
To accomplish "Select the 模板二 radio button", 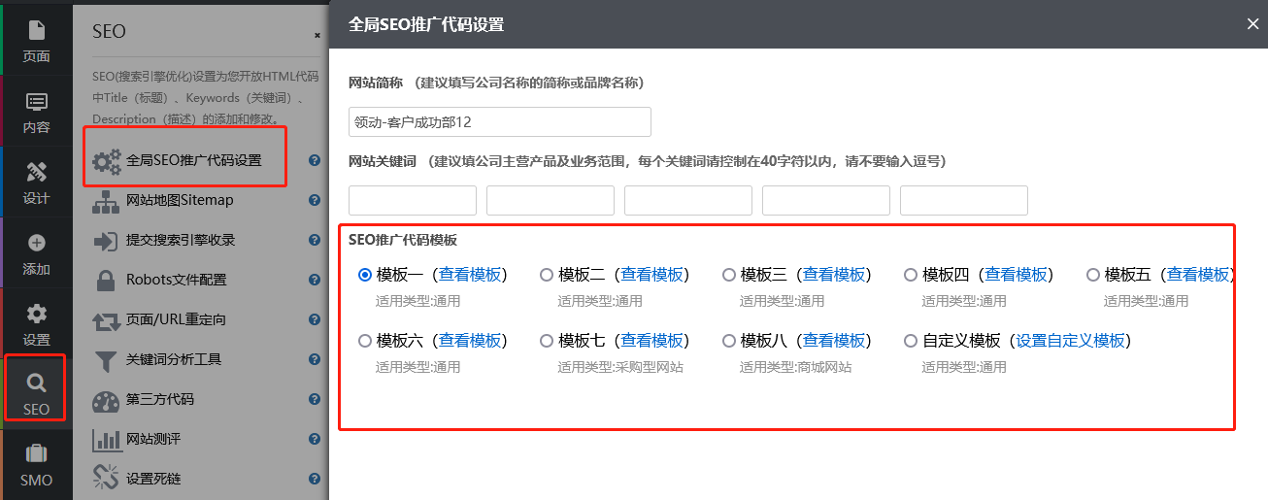I will coord(547,275).
